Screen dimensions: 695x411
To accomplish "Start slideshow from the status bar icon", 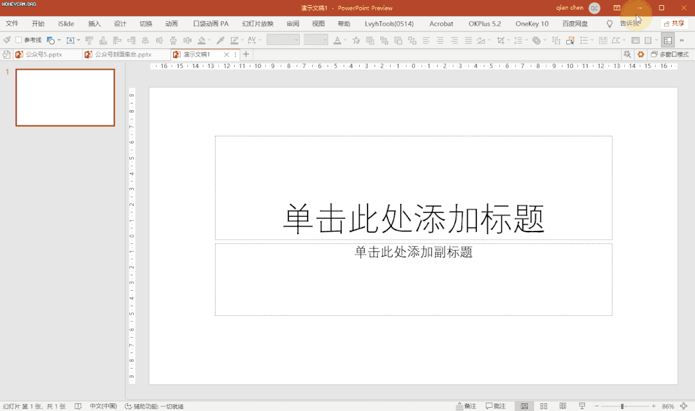I will 582,406.
